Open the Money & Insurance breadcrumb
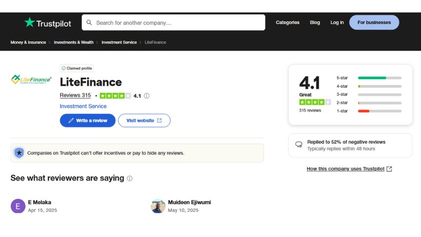The width and height of the screenshot is (421, 237). point(28,43)
